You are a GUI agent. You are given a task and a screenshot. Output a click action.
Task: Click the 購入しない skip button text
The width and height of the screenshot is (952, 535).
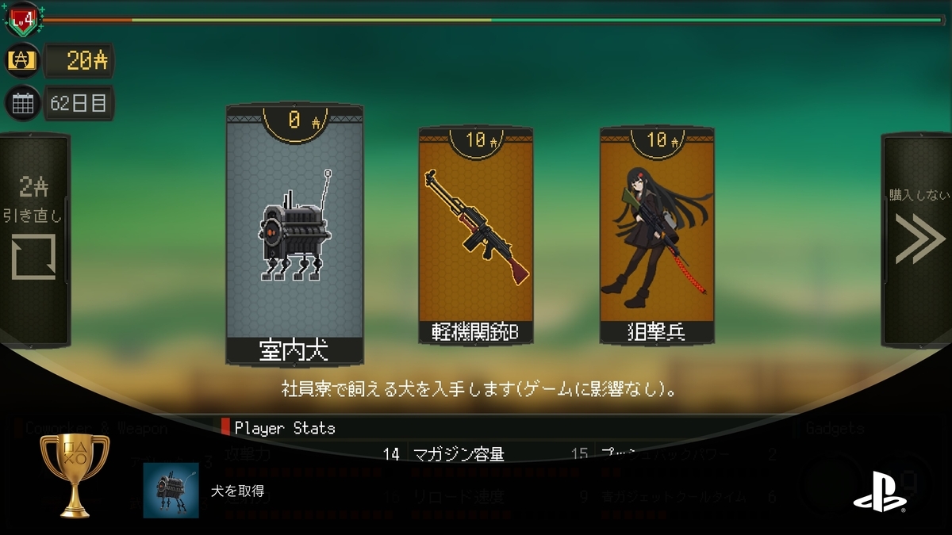point(919,194)
